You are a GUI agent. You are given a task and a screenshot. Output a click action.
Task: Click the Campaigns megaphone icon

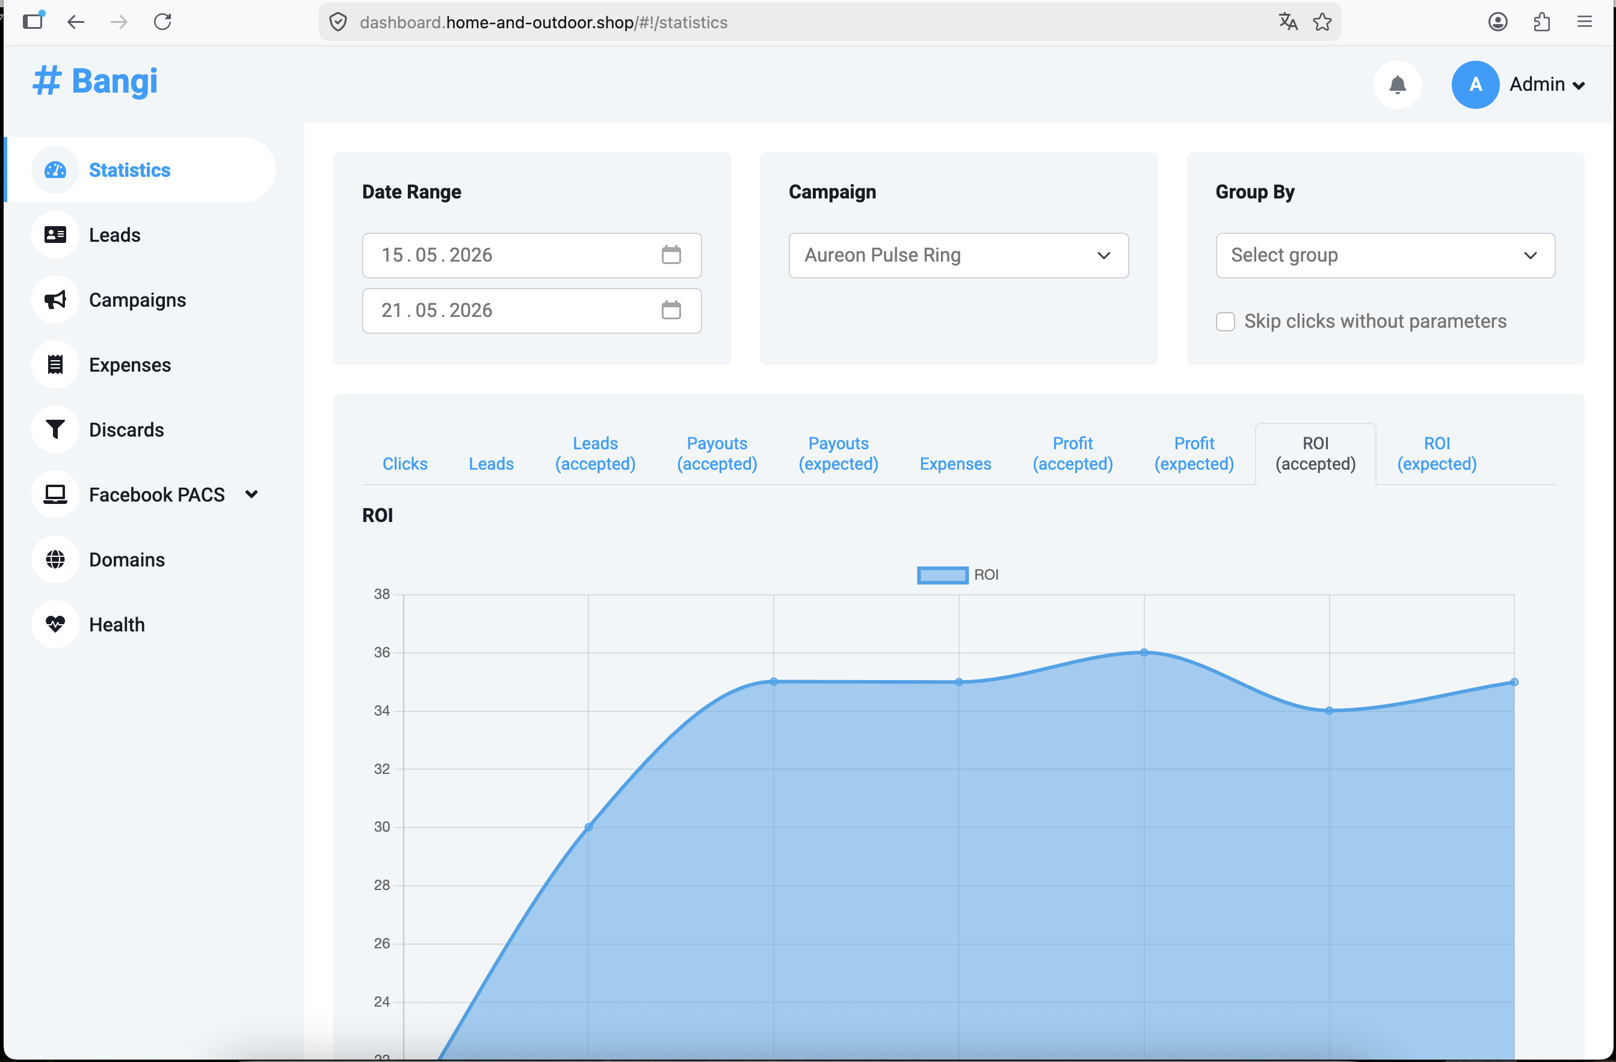pos(55,300)
